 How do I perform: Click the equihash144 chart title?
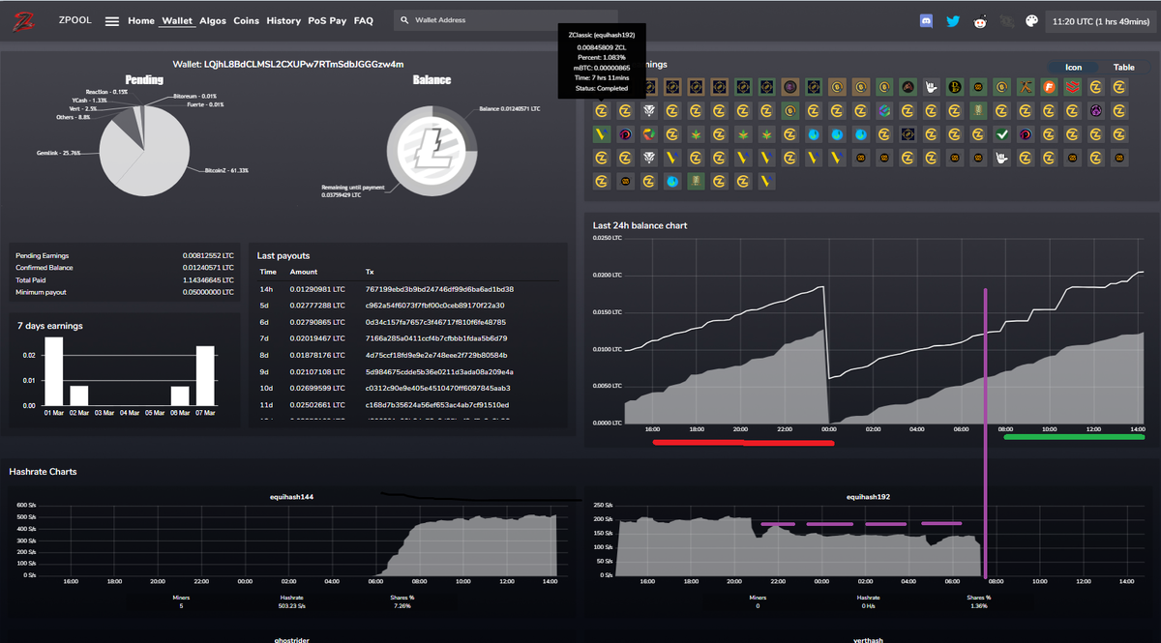coord(291,497)
